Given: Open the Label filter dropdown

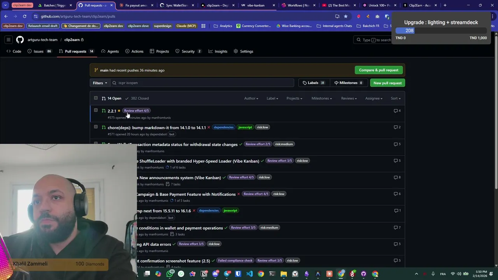Looking at the screenshot, I should point(272,98).
